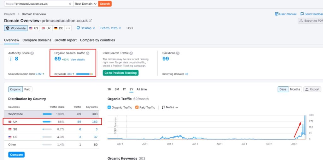This screenshot has height=160, width=323.
Task: Click the User manual book icon
Action: click(x=277, y=14)
